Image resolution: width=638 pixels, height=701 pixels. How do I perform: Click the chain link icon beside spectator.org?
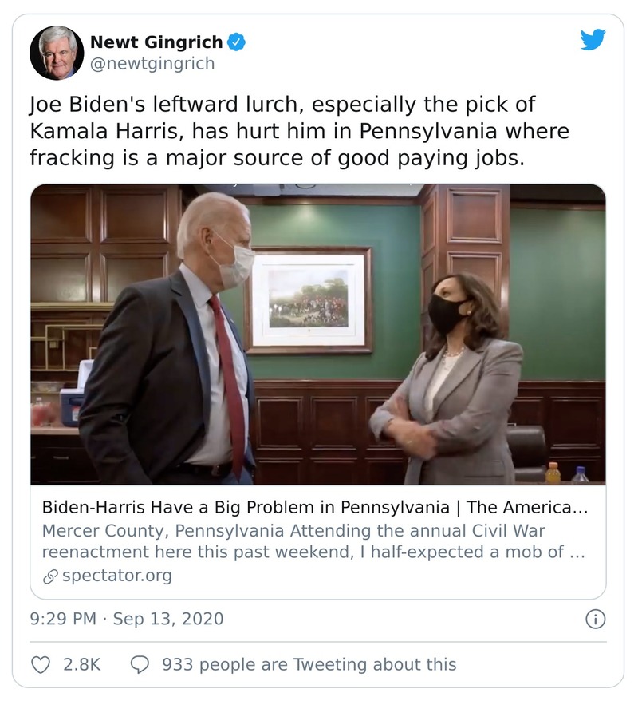pyautogui.click(x=49, y=575)
